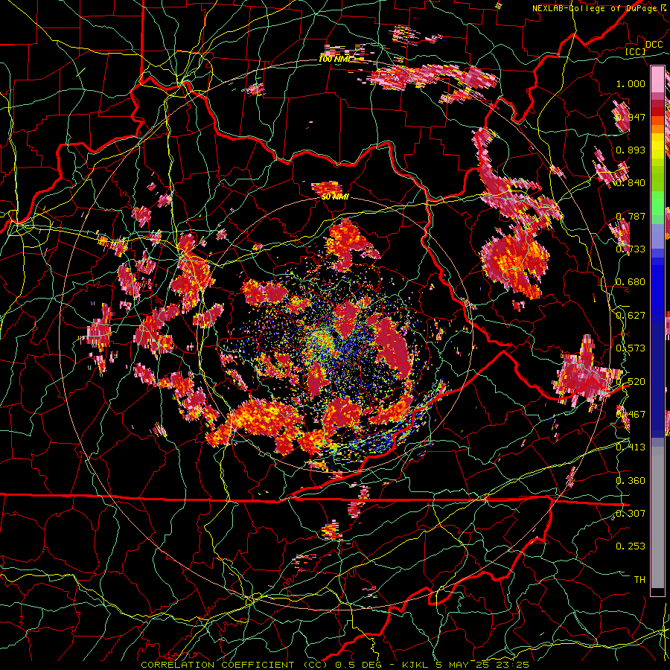Click the 0.893 scale value
The image size is (670, 670).
tap(631, 150)
